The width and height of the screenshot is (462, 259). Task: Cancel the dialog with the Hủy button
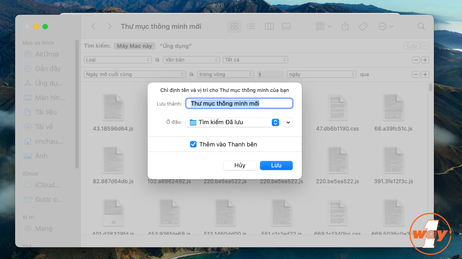pos(240,165)
